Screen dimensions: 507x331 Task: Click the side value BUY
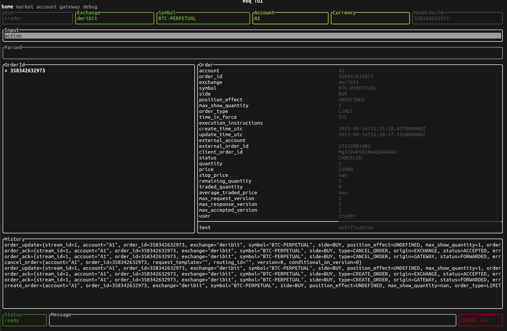(343, 94)
